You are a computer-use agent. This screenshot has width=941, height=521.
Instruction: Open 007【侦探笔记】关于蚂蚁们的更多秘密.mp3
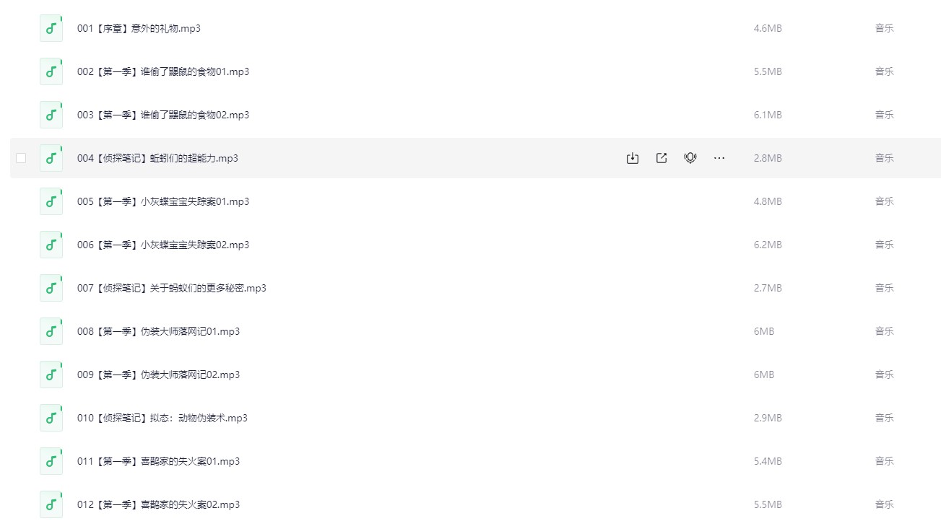click(x=172, y=288)
